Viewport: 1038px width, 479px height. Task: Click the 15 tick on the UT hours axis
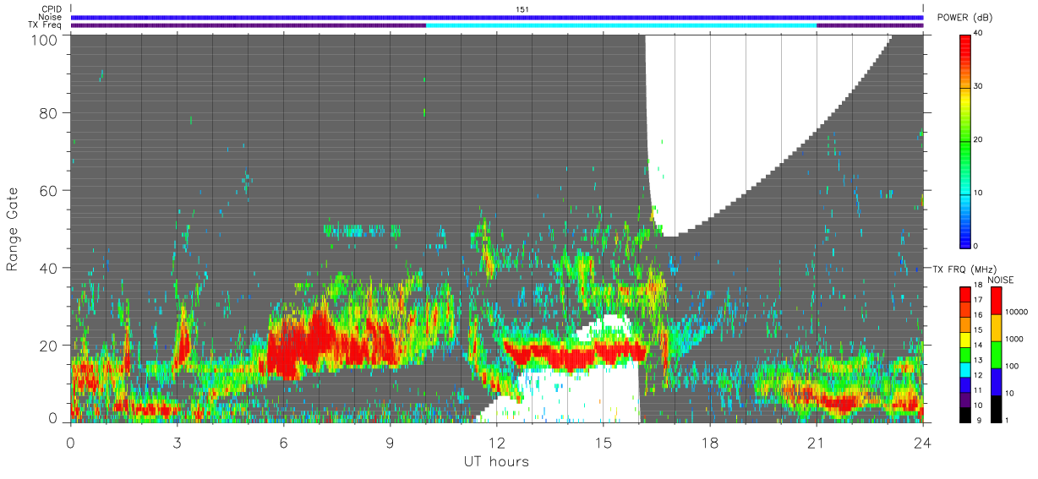pos(604,442)
